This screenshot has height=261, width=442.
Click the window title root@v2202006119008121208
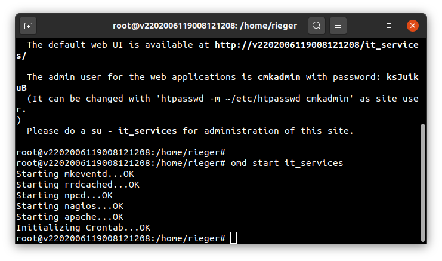pos(205,26)
